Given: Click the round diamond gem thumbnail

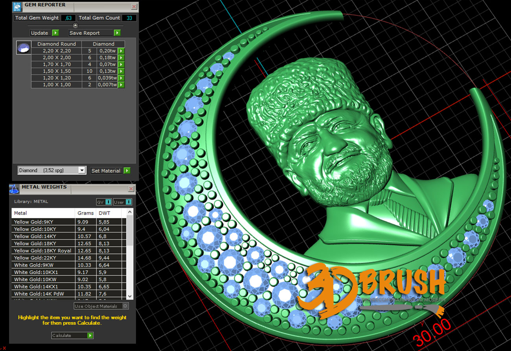Looking at the screenshot, I should pos(23,48).
